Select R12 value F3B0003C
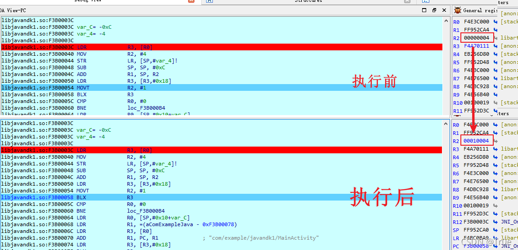518x250 pixels. pos(477,222)
